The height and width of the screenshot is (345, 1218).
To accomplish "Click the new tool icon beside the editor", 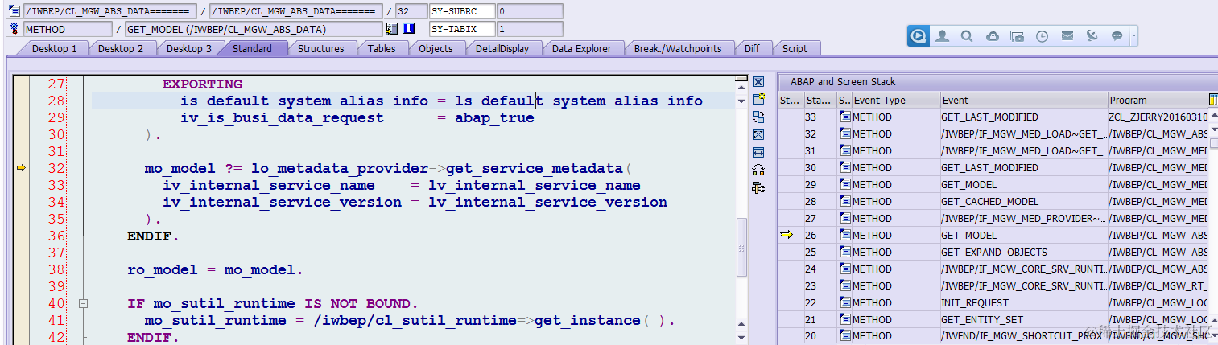I will click(x=758, y=100).
